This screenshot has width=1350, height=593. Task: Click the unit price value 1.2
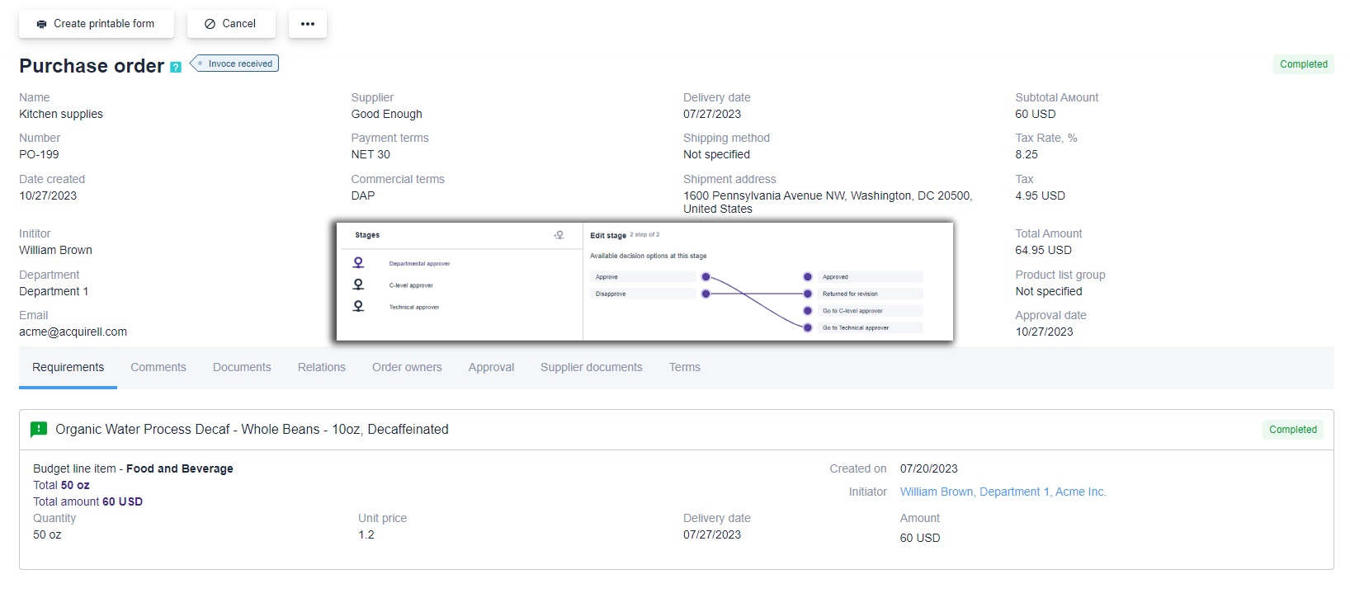[x=366, y=535]
